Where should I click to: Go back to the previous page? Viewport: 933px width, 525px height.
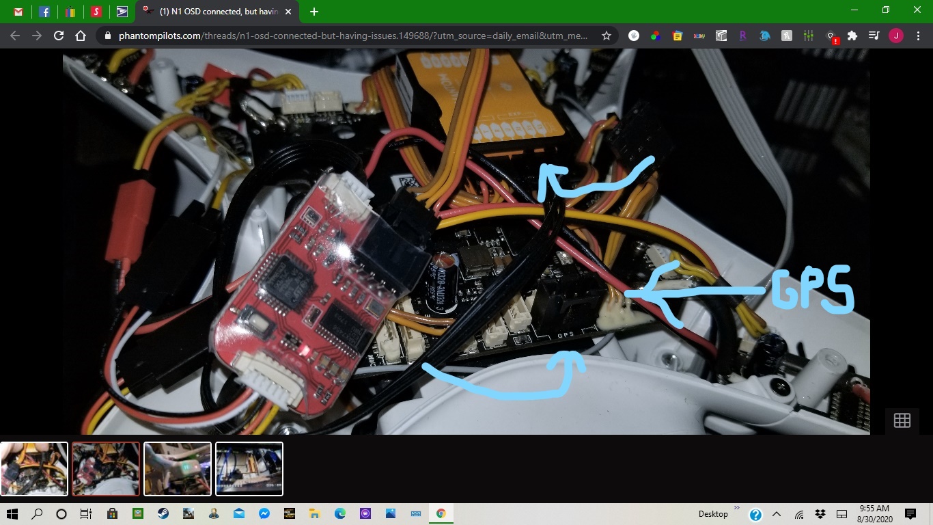point(15,36)
